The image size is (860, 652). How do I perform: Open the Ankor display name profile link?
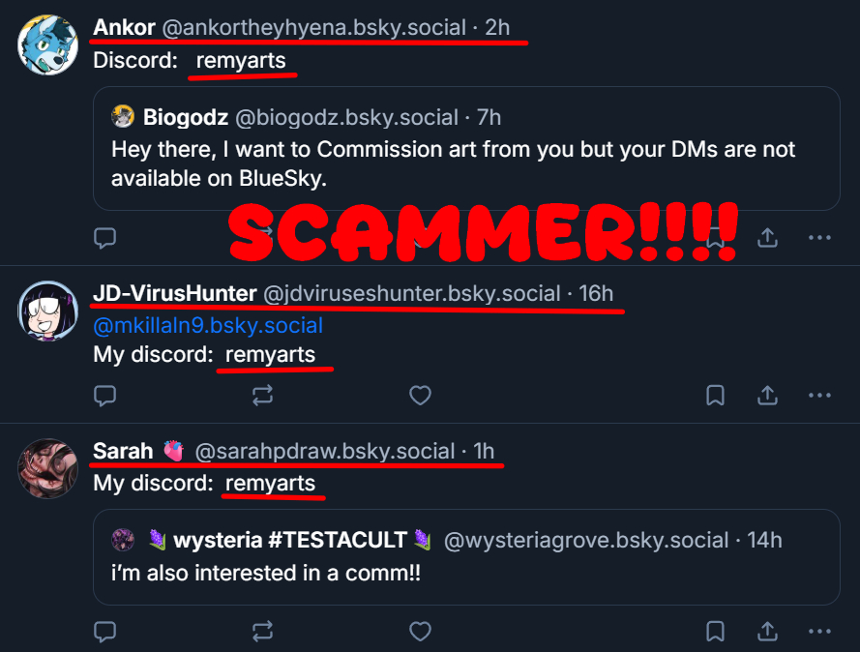point(124,27)
